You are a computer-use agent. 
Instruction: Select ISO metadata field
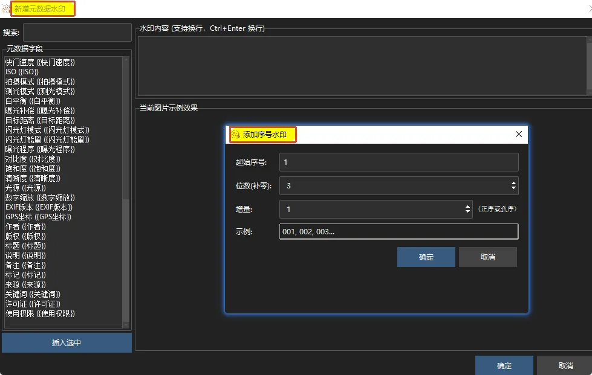[x=22, y=72]
